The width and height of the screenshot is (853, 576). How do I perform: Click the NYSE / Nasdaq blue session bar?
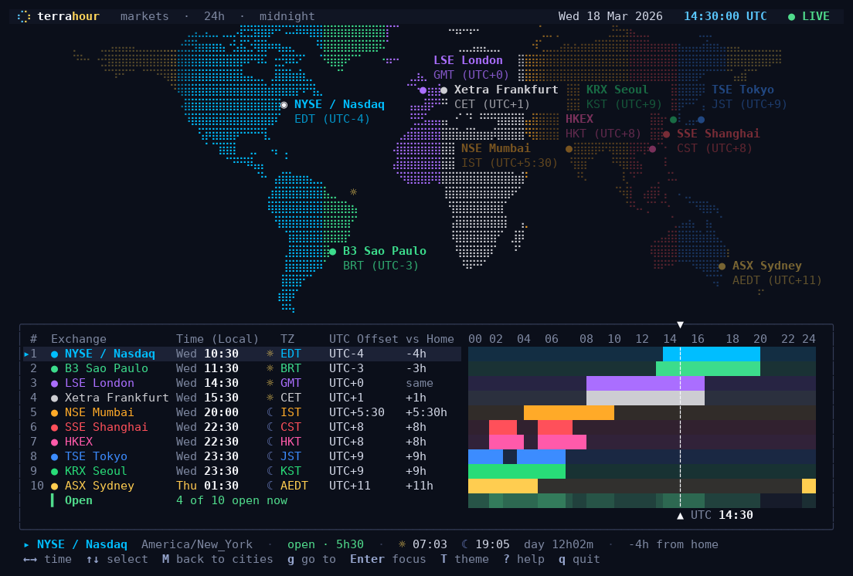pyautogui.click(x=712, y=354)
